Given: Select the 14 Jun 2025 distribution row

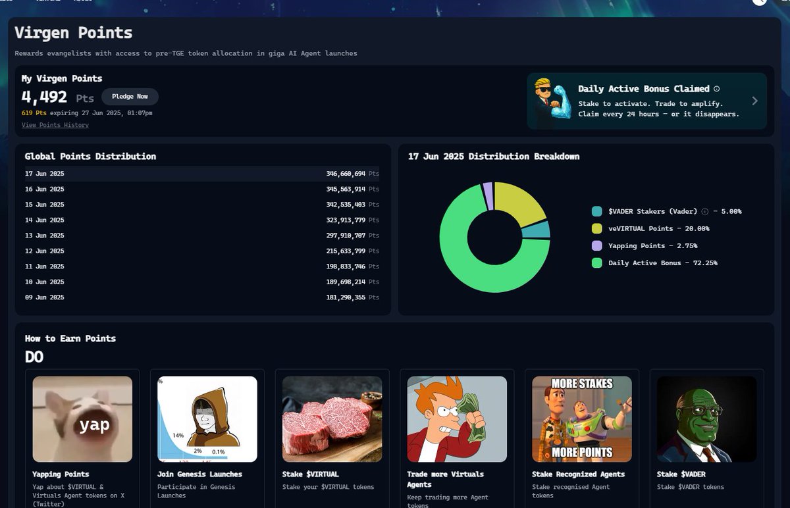Looking at the screenshot, I should click(202, 220).
